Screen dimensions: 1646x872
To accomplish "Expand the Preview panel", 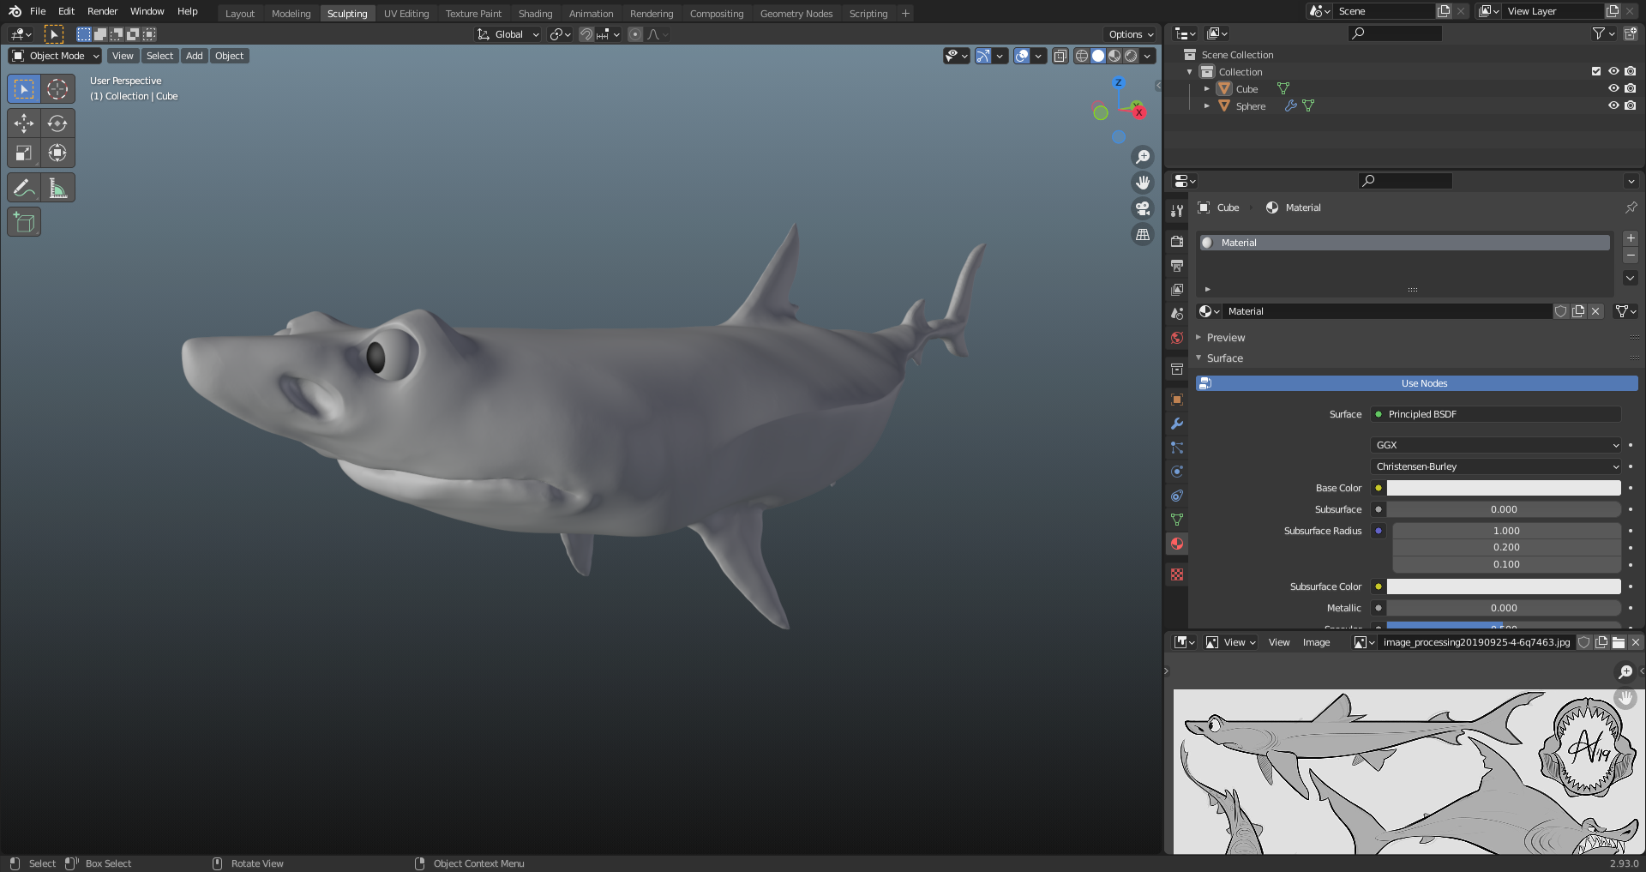I will [1225, 338].
